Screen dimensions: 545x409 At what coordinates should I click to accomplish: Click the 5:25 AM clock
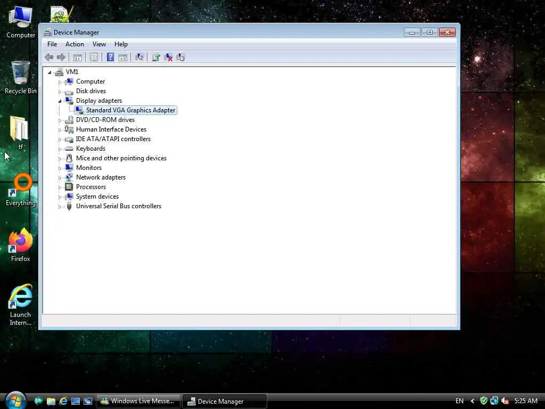[526, 401]
